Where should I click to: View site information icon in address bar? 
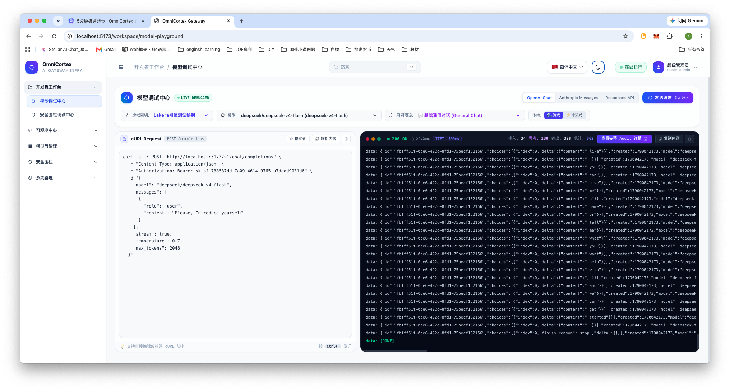click(x=70, y=36)
